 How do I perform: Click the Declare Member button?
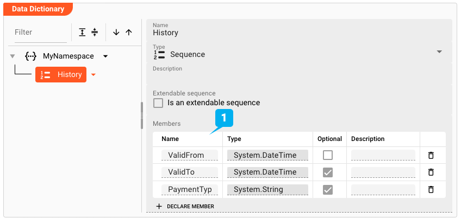tap(185, 207)
